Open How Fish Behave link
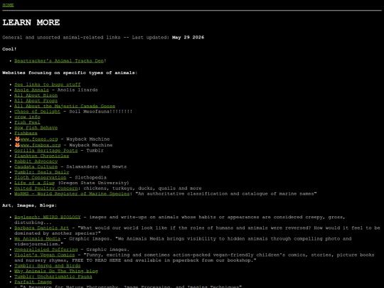Image resolution: width=384 pixels, height=288 pixels. (x=36, y=127)
